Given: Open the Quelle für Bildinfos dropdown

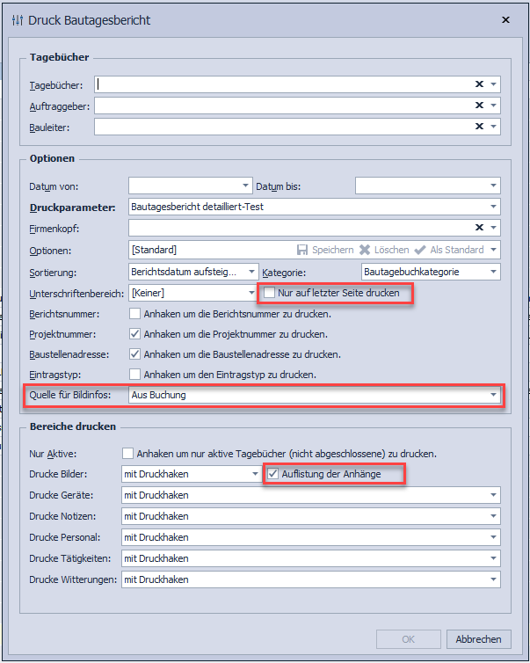Looking at the screenshot, I should click(493, 396).
